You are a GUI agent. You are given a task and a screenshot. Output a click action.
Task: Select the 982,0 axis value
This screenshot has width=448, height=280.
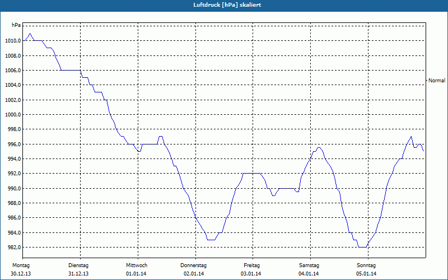point(14,248)
